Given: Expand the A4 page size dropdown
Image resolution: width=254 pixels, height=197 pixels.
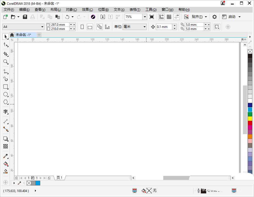Looking at the screenshot, I should coord(42,27).
